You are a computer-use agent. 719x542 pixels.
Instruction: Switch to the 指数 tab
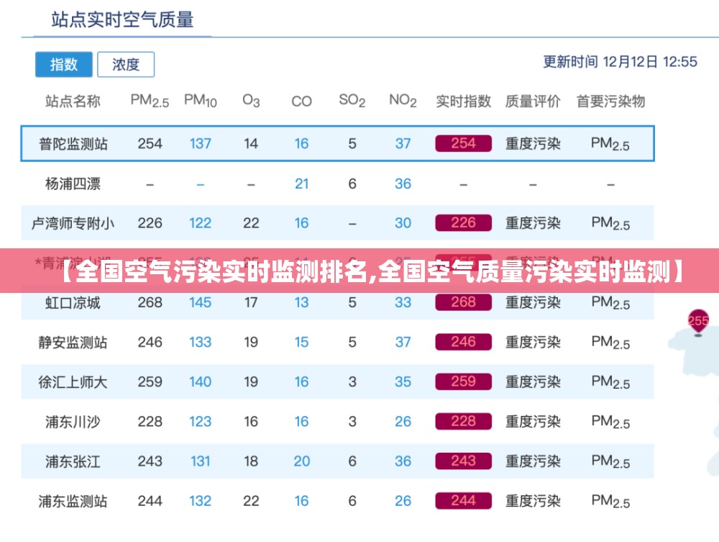click(64, 64)
